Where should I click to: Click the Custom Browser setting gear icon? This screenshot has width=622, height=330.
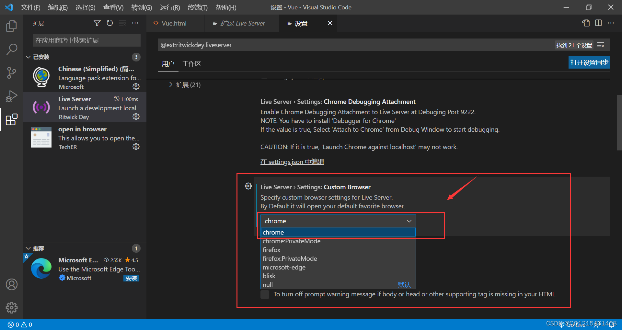coord(248,186)
